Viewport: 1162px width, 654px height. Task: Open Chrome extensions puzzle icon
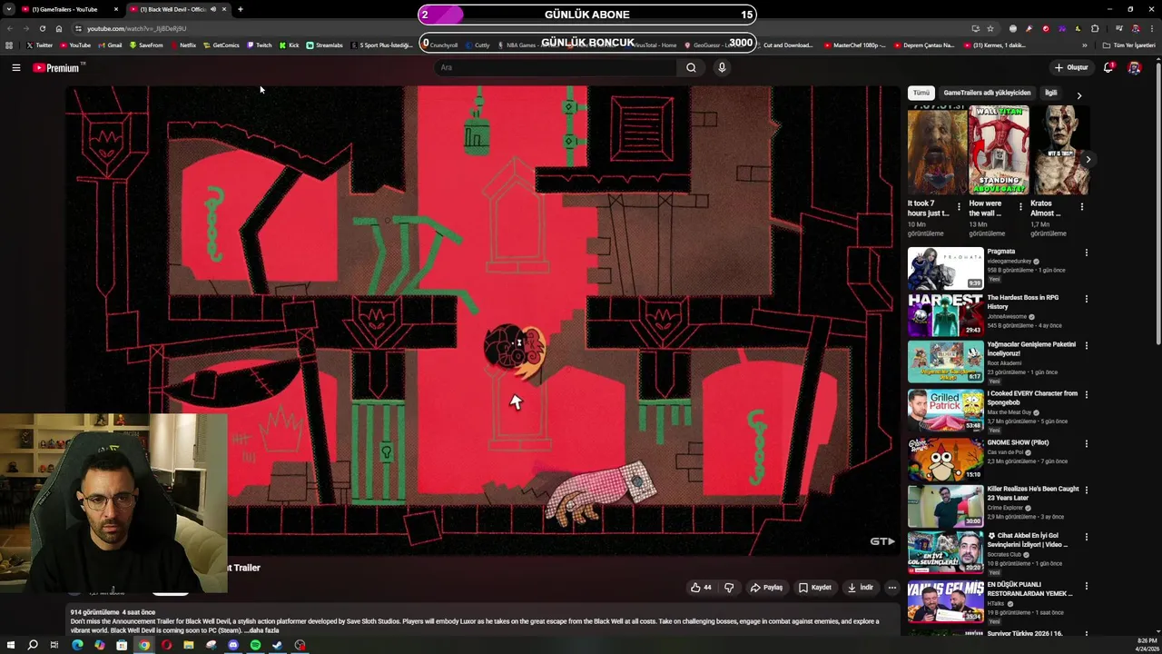(x=1095, y=28)
